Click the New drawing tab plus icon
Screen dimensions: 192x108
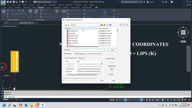click(x=37, y=23)
